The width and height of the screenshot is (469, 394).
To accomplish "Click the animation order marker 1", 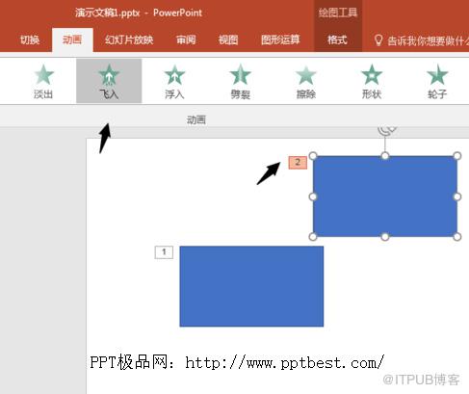I will tap(164, 252).
